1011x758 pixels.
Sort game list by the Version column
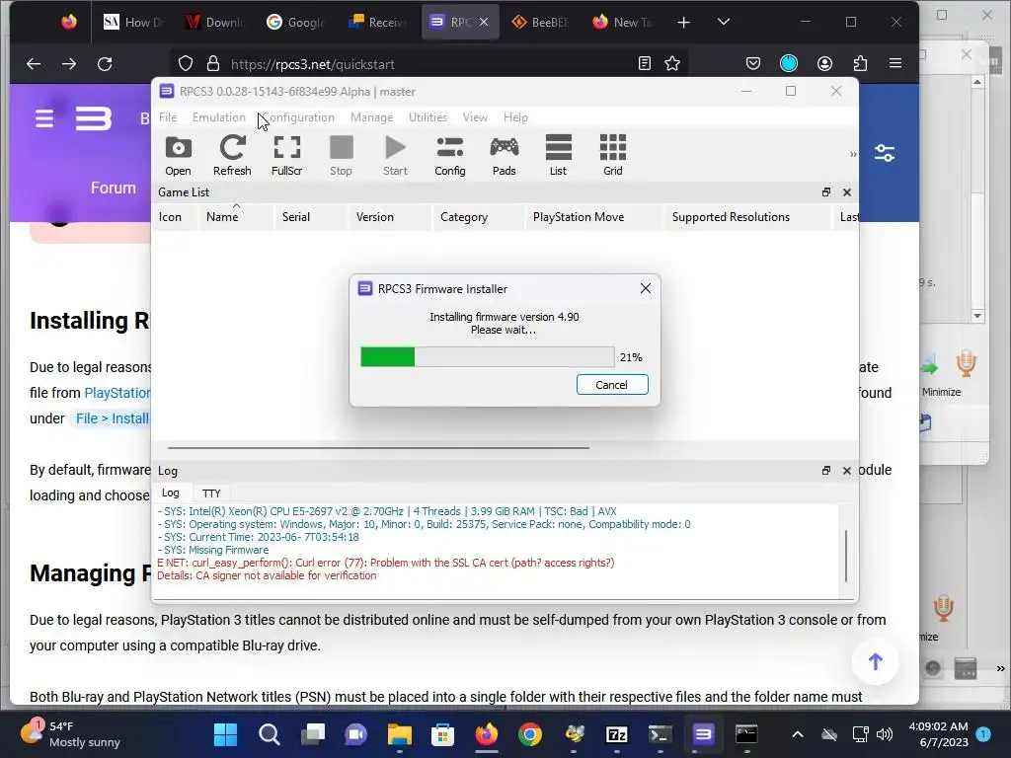[390, 217]
